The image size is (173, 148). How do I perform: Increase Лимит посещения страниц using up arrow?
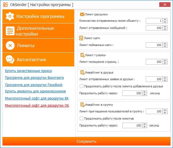pyautogui.click(x=164, y=61)
